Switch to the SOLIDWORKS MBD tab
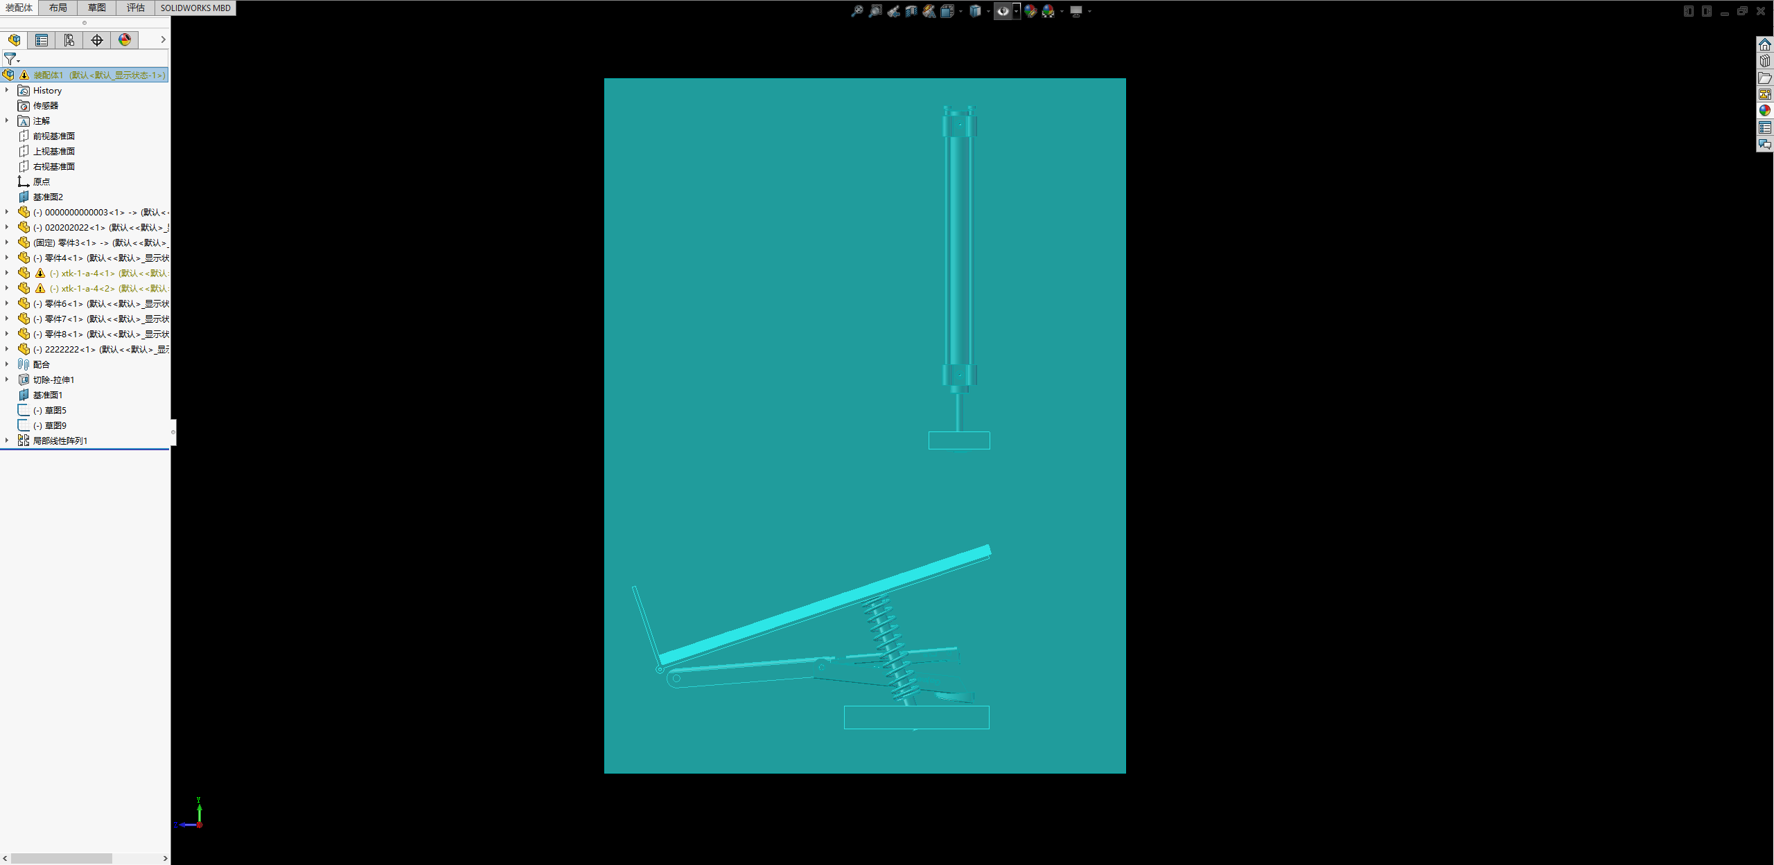This screenshot has width=1774, height=865. [x=195, y=8]
